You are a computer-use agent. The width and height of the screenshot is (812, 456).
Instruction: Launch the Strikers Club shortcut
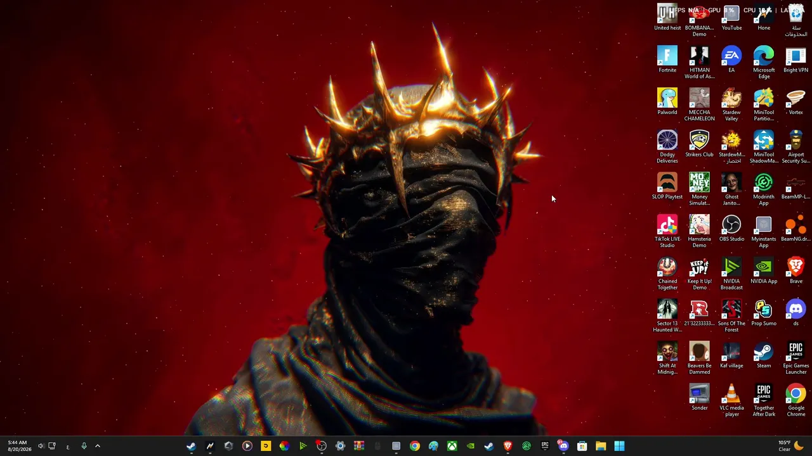pos(699,144)
